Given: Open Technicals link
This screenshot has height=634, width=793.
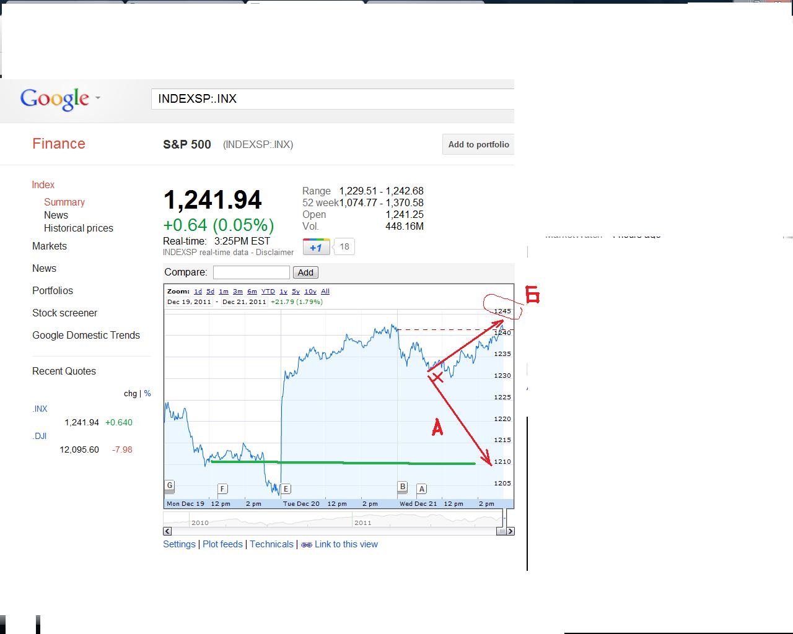Looking at the screenshot, I should tap(271, 544).
